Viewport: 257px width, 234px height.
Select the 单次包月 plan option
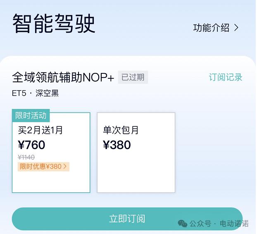pyautogui.click(x=121, y=130)
